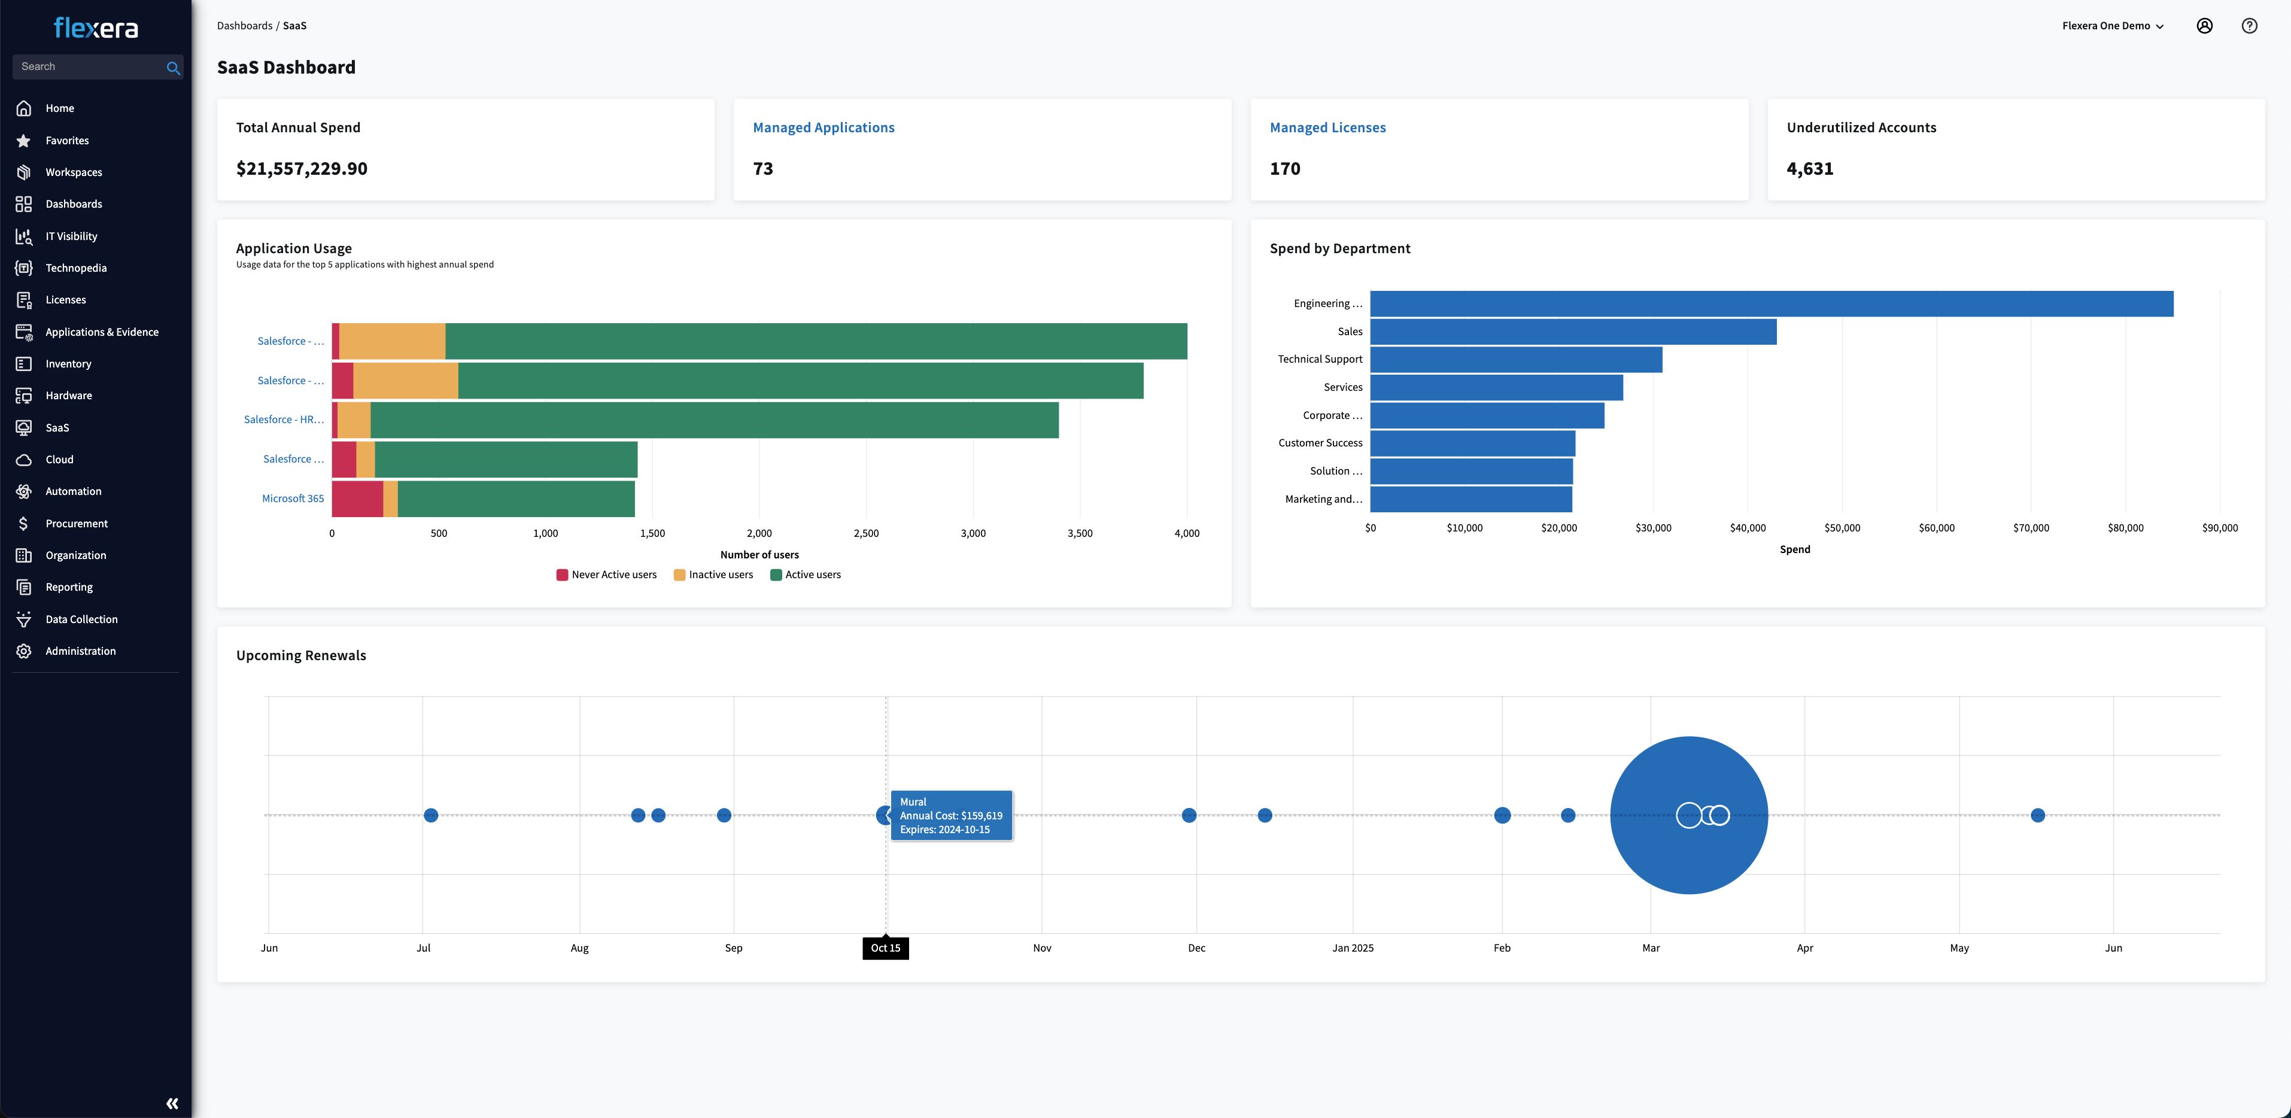
Task: Click the help question mark icon
Action: tap(2250, 25)
